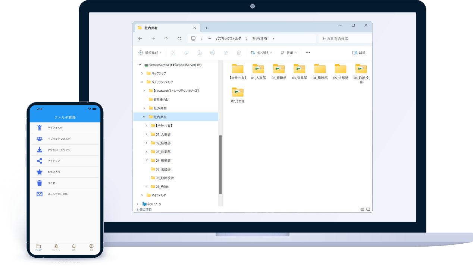The width and height of the screenshot is (473, 266).
Task: Toggle the 詳細 details pane button
Action: [x=359, y=53]
